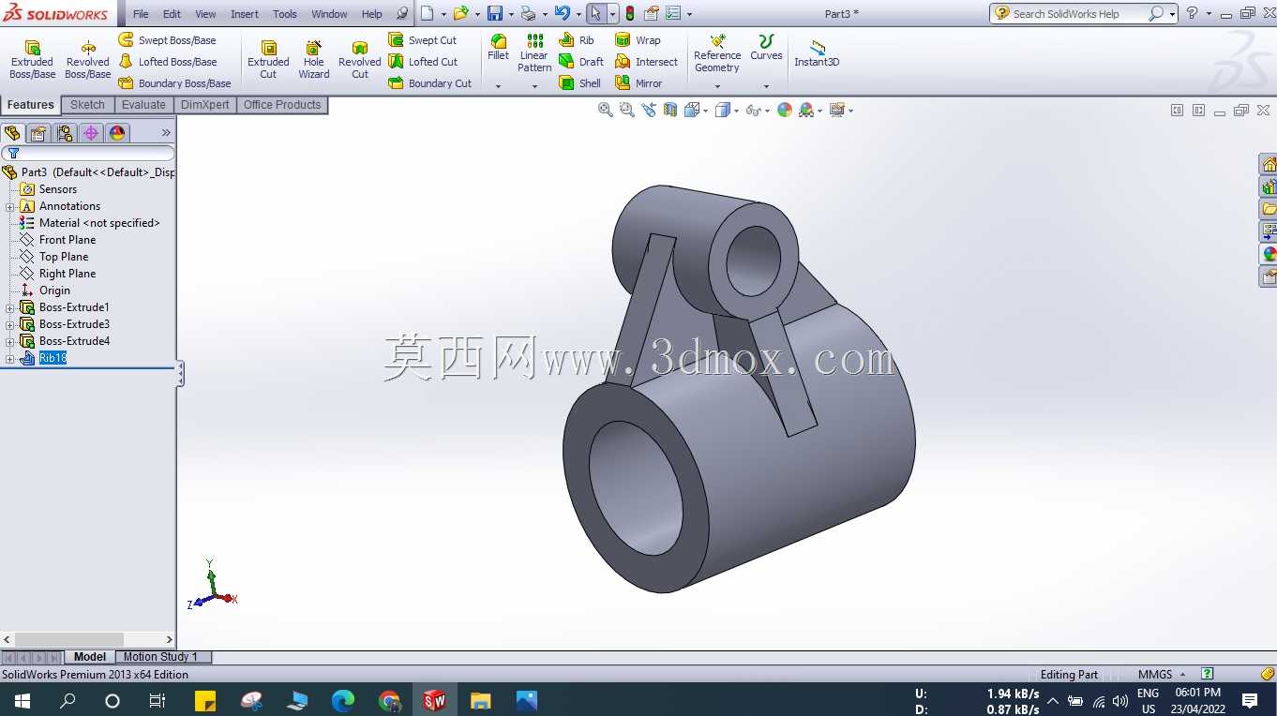
Task: Toggle Instant3D mode
Action: 817,54
